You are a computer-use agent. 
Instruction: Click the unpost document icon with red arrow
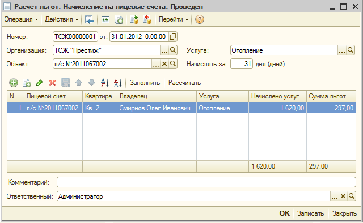147,19
